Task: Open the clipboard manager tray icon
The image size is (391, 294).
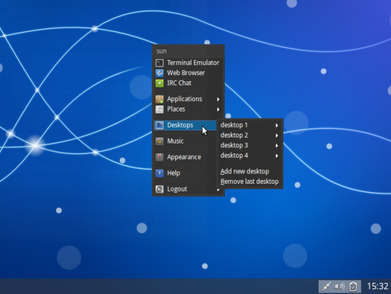Action: tap(353, 286)
